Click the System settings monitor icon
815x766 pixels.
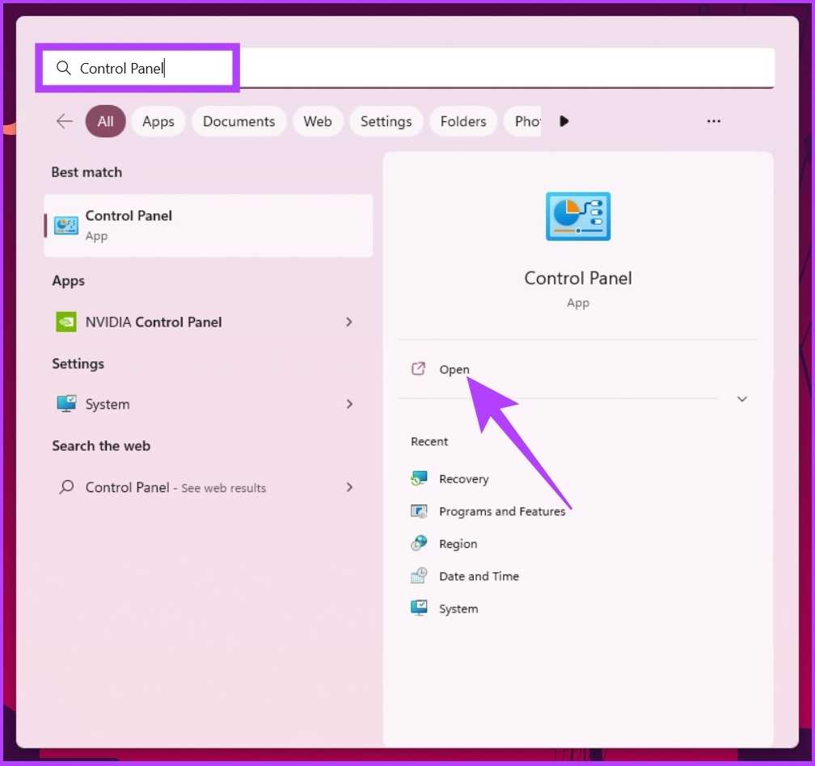point(66,403)
